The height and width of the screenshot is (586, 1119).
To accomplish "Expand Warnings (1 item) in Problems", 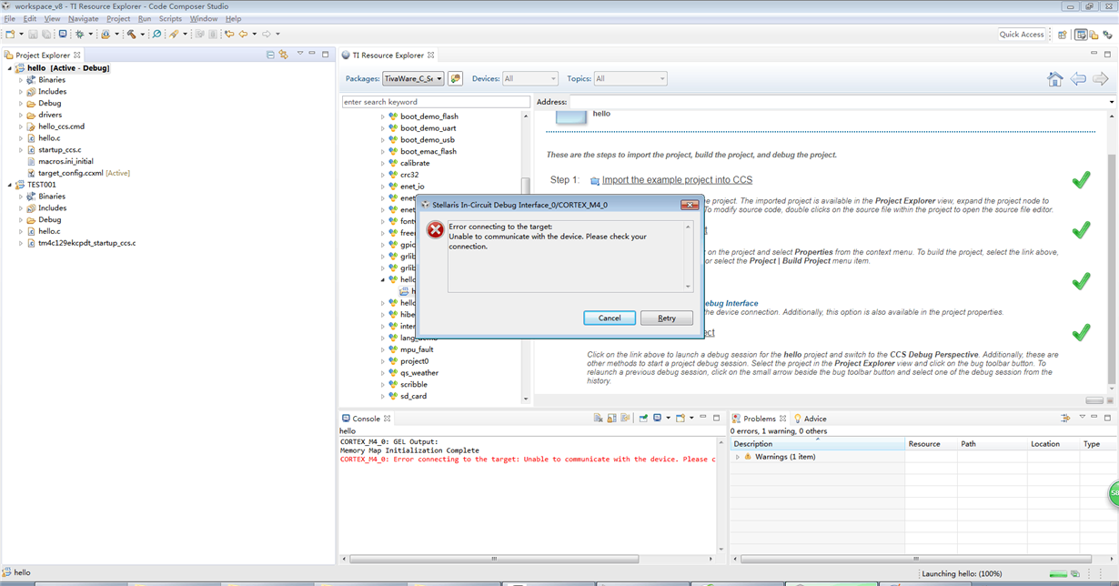I will [x=738, y=457].
